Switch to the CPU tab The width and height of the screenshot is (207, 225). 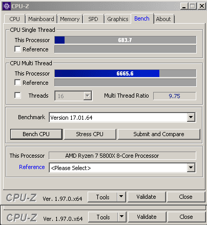[x=14, y=19]
